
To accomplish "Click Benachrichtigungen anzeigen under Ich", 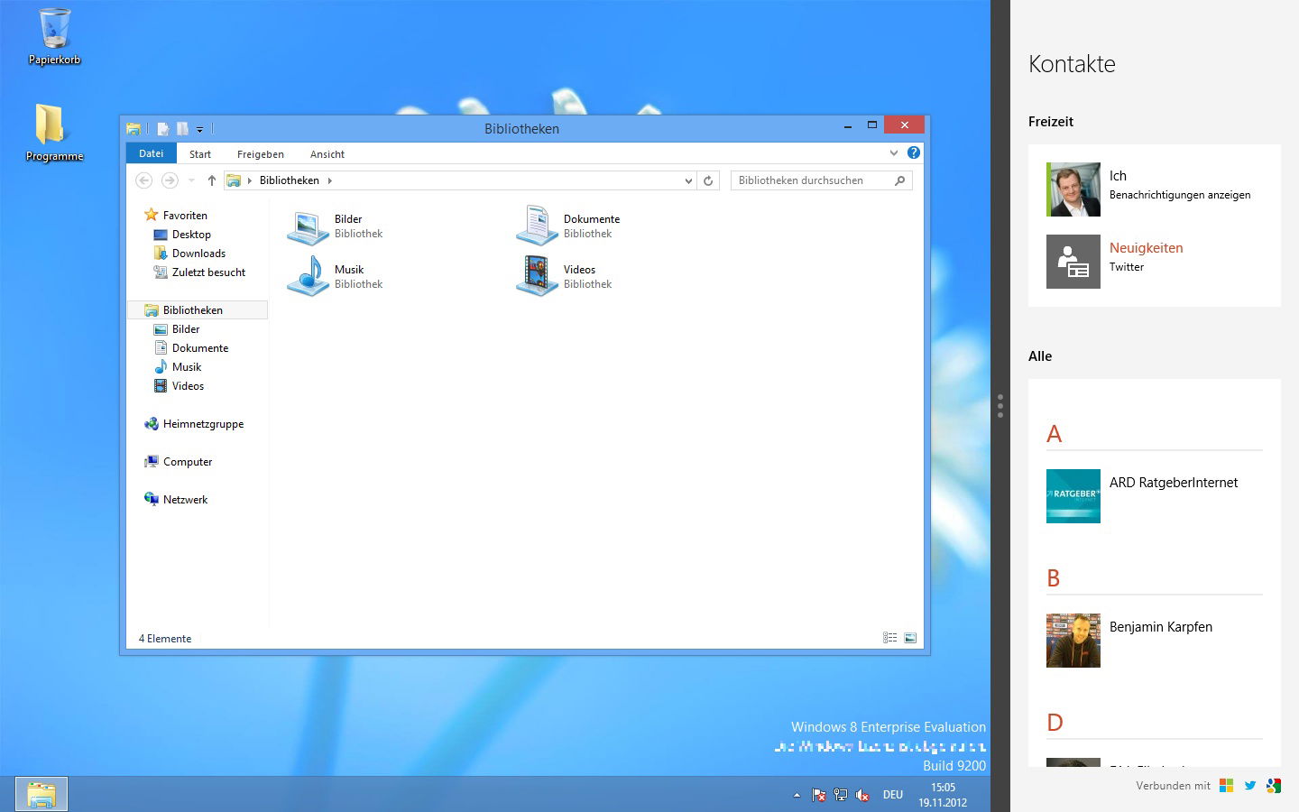I will click(x=1180, y=195).
